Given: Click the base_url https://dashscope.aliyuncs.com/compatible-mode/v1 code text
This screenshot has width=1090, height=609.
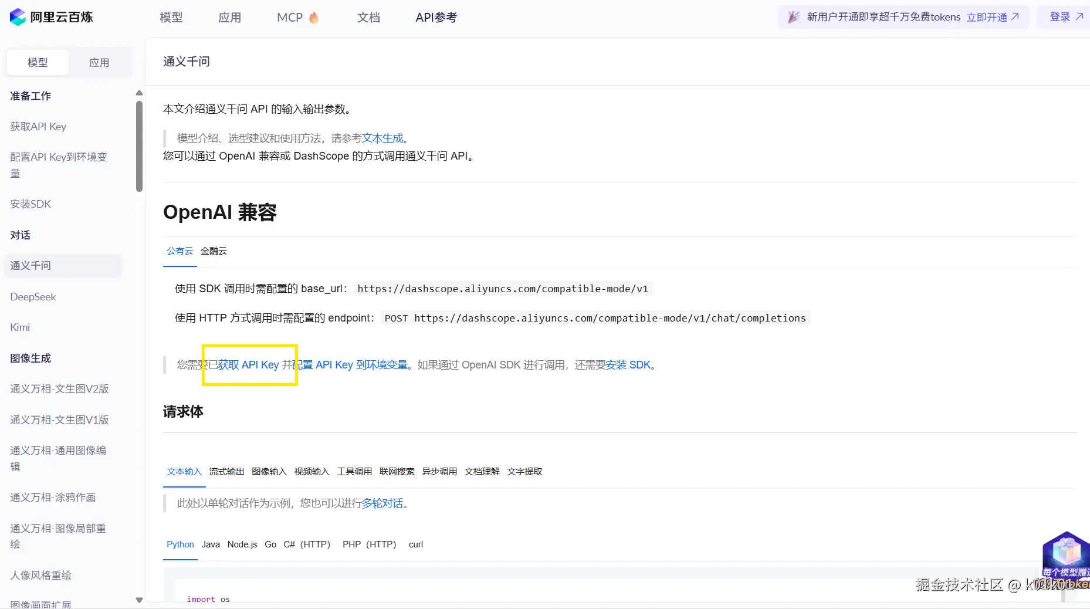Looking at the screenshot, I should coord(503,289).
